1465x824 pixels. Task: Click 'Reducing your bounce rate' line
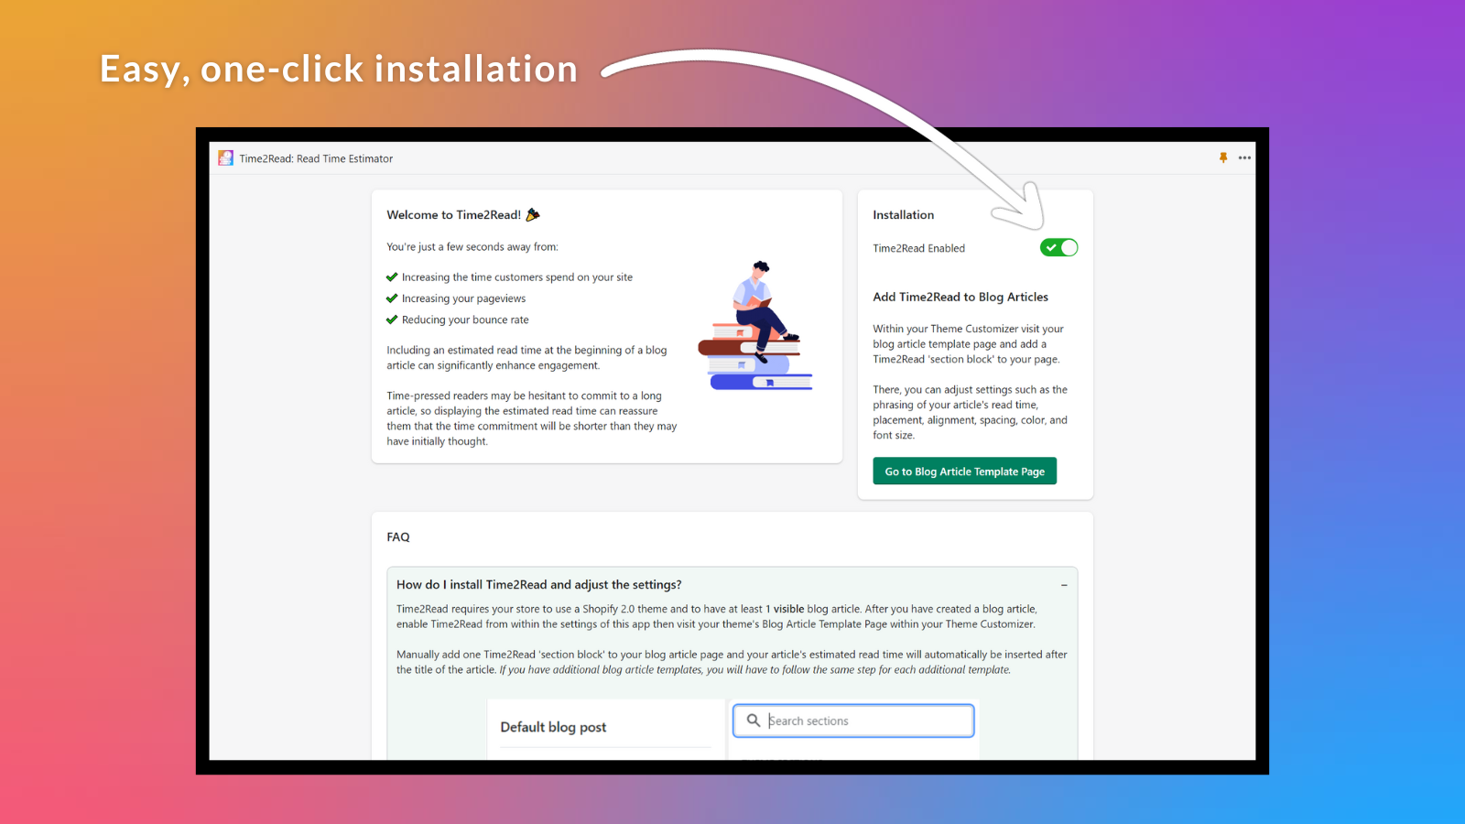(x=465, y=320)
